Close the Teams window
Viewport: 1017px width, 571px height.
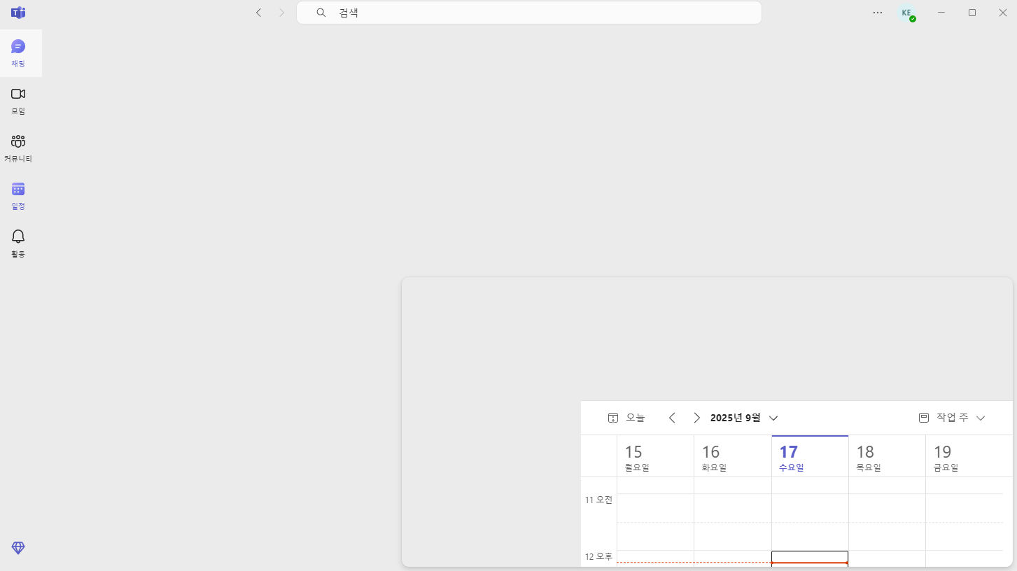tap(1002, 13)
